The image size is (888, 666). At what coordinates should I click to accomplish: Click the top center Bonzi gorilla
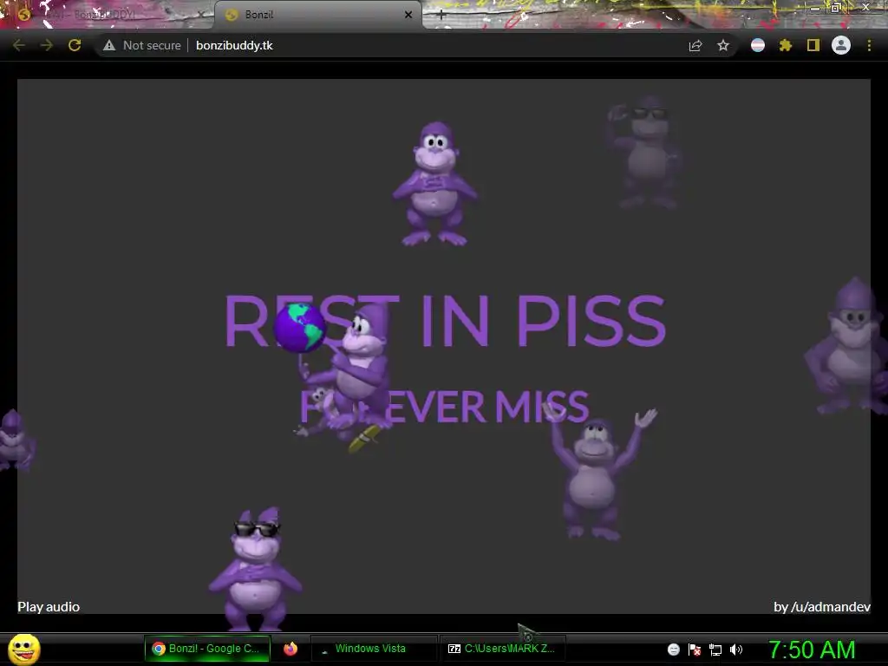[435, 184]
